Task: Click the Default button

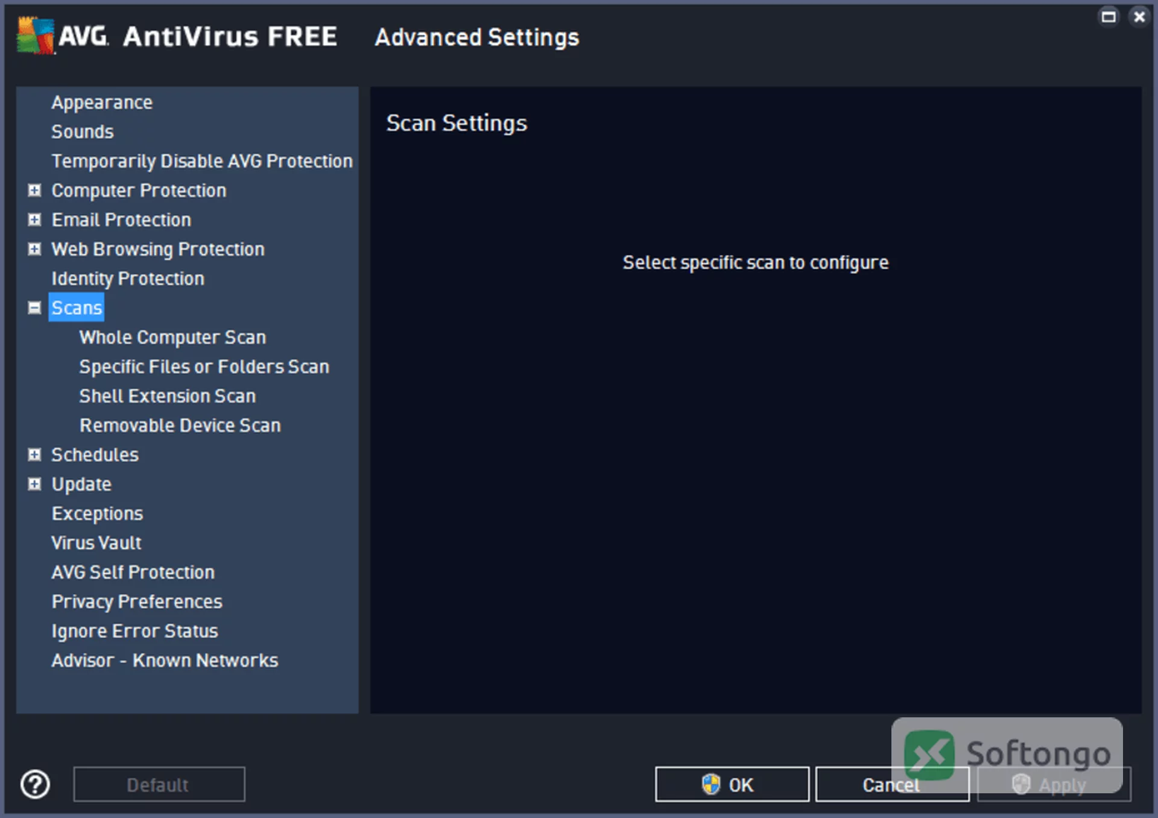Action: 159,784
